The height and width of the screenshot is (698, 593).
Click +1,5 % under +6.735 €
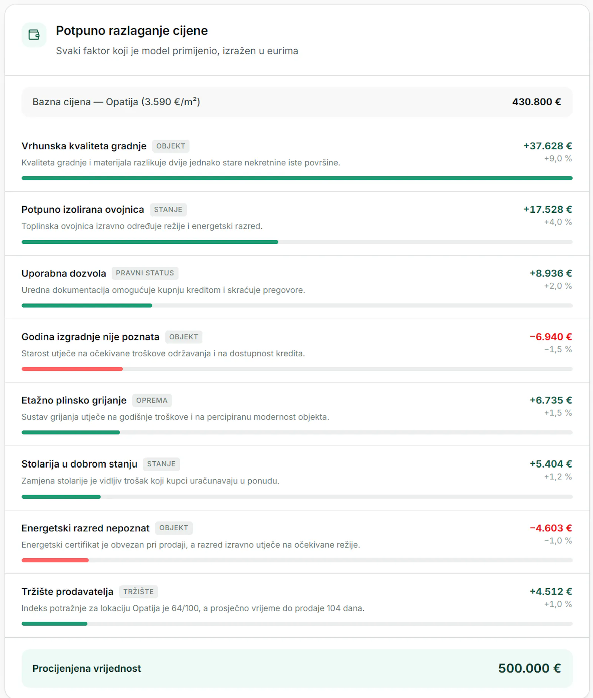click(x=558, y=413)
